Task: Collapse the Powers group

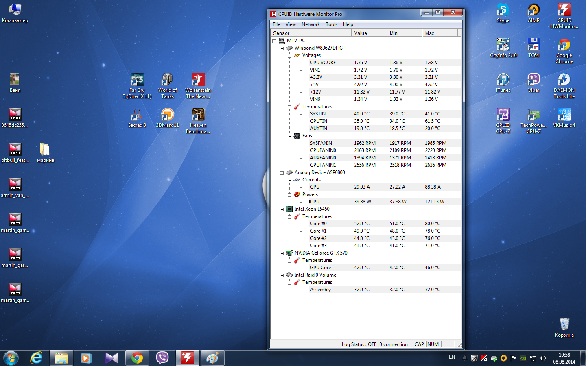Action: (x=289, y=195)
